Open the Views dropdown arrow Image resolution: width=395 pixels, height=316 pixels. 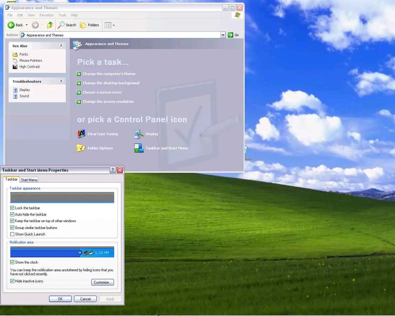(x=114, y=25)
